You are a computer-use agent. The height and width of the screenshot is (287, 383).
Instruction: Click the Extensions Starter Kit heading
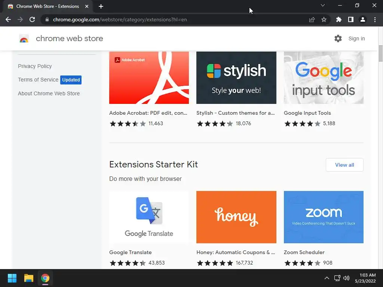153,164
